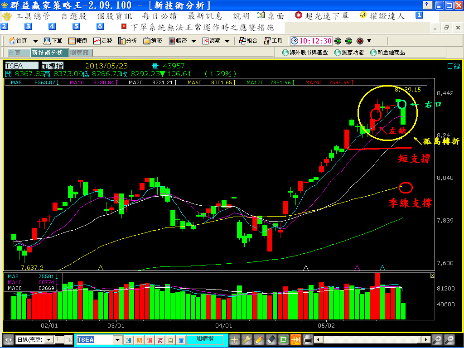Open chart settings with the wrench icon
The image size is (464, 348).
(x=246, y=340)
